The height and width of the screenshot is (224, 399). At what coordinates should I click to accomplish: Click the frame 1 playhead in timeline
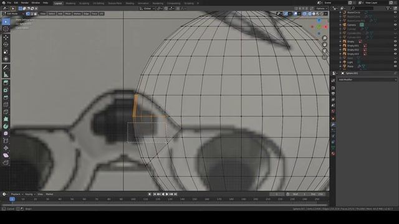click(x=12, y=199)
